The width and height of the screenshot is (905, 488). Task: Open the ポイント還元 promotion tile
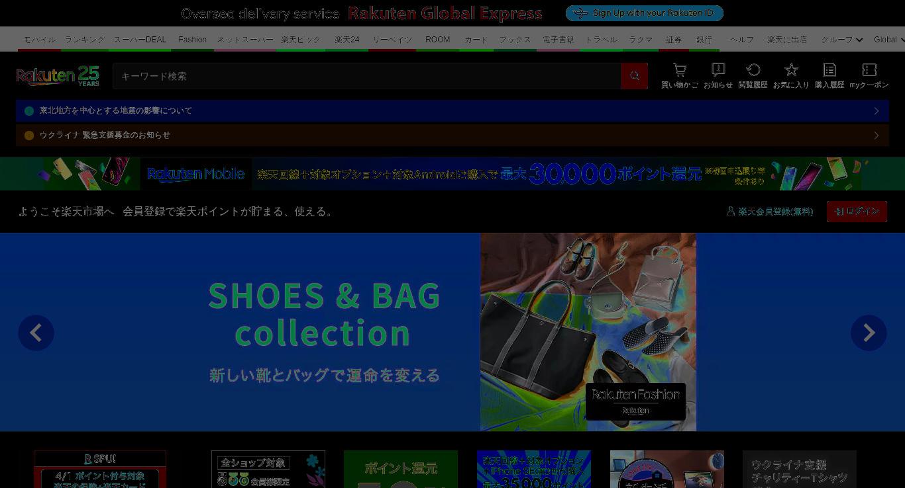coord(401,469)
